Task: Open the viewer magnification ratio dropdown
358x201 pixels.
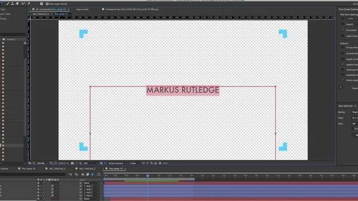Action: tap(43, 163)
